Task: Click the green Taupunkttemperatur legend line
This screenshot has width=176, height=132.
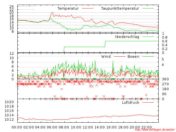Action: click(x=148, y=9)
